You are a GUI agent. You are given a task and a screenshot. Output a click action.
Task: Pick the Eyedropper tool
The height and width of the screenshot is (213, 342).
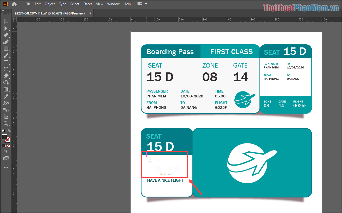pos(6,96)
